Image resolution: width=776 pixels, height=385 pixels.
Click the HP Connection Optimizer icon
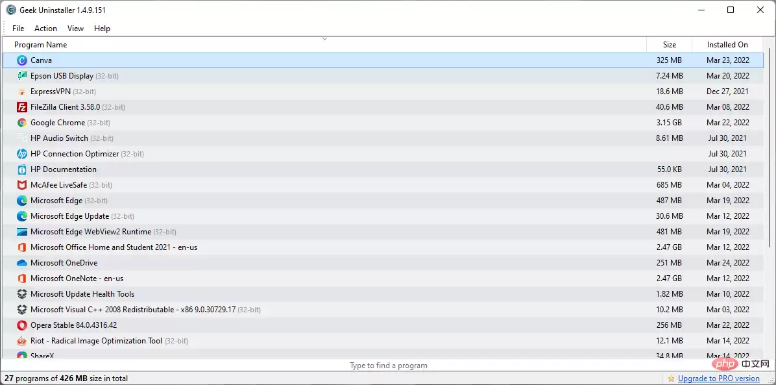pyautogui.click(x=22, y=154)
